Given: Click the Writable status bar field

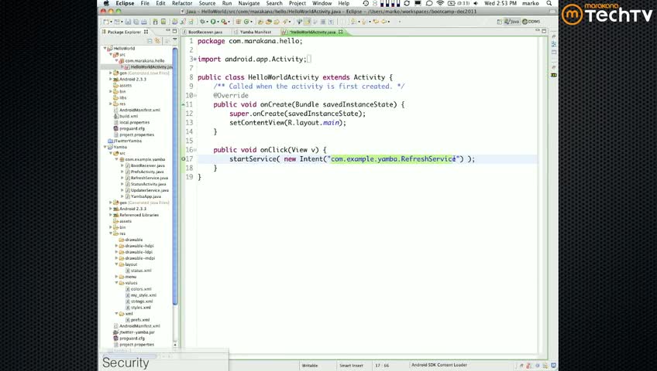Looking at the screenshot, I should coord(310,366).
